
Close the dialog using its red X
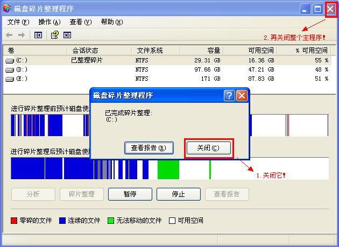point(242,95)
